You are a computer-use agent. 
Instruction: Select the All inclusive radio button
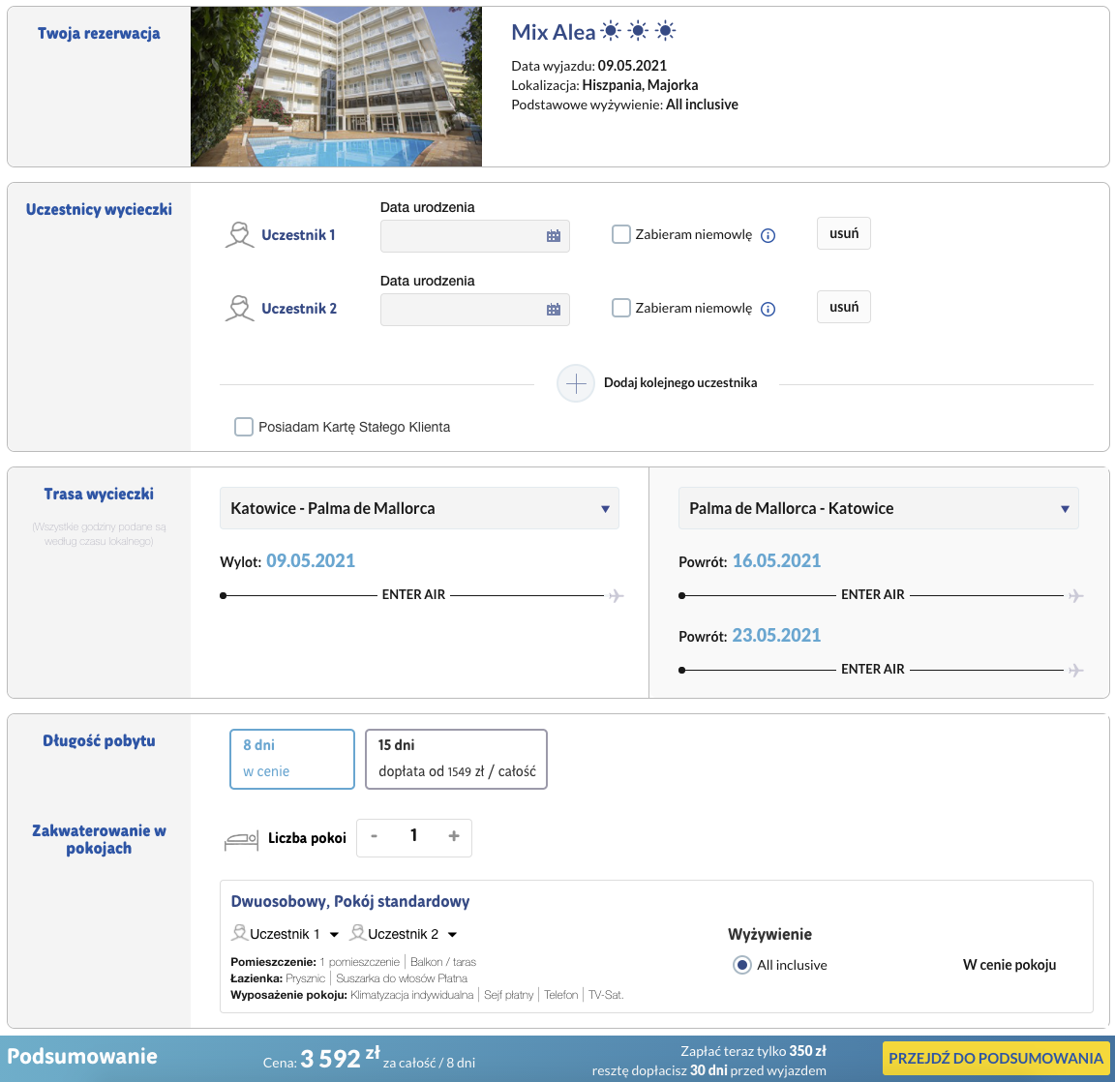(x=742, y=965)
